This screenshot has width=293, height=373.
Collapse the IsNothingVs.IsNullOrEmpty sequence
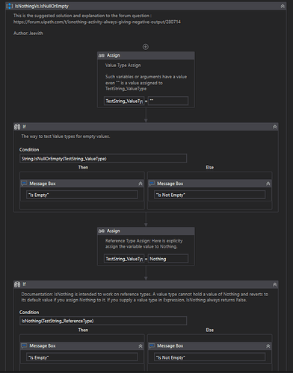283,6
